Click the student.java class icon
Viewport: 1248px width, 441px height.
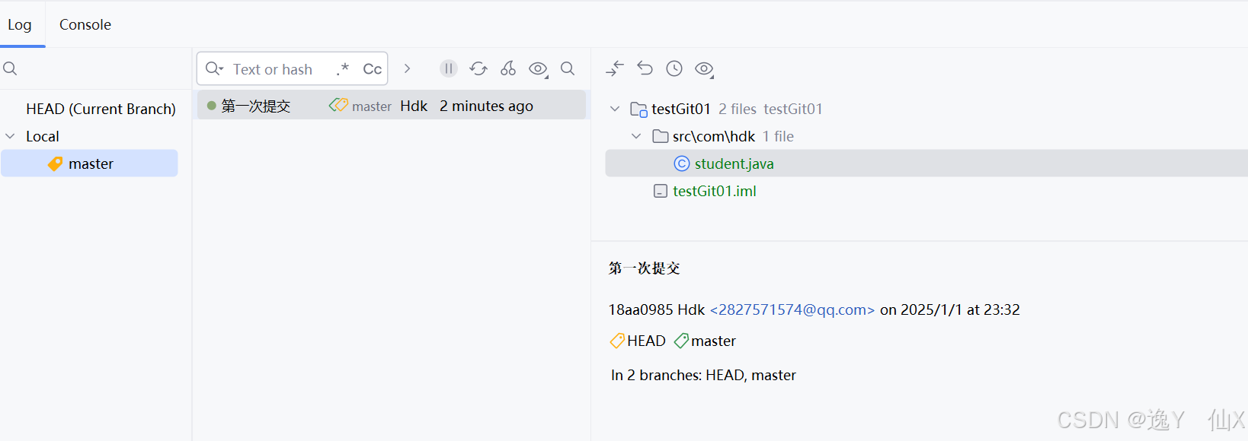pos(682,163)
